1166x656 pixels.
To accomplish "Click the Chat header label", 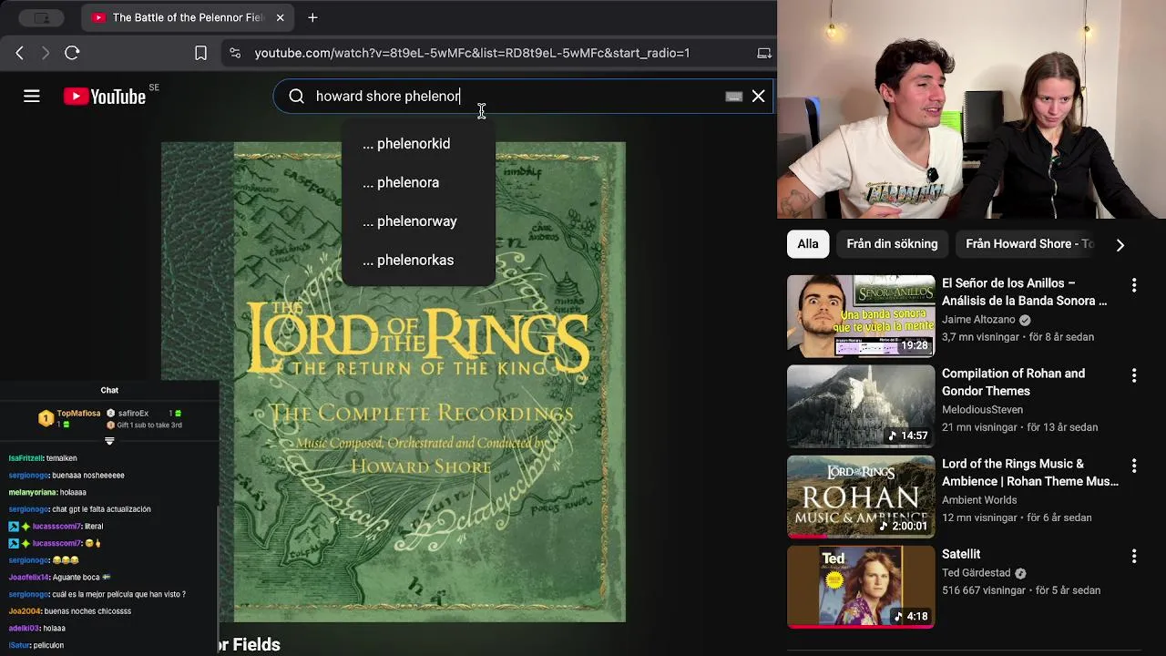I will 109,390.
